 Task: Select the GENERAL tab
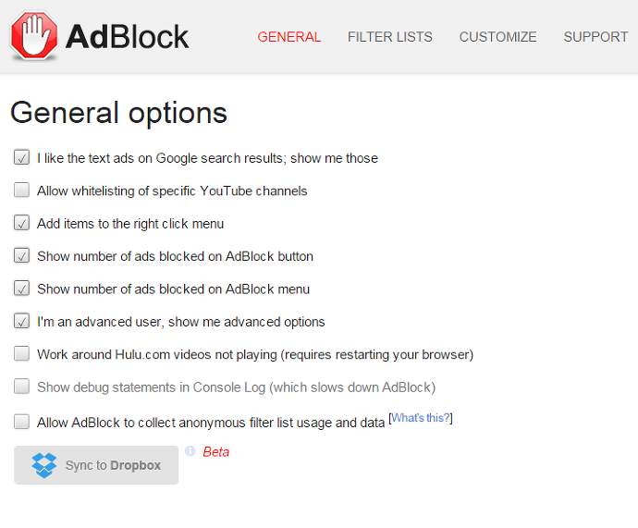(x=288, y=37)
